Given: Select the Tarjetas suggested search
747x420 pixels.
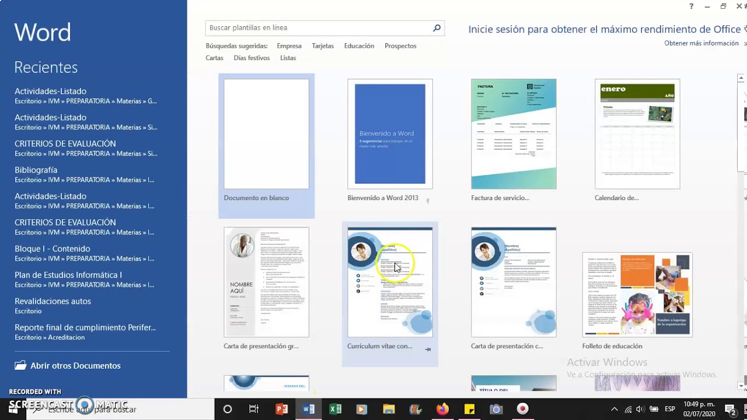Looking at the screenshot, I should (x=323, y=46).
